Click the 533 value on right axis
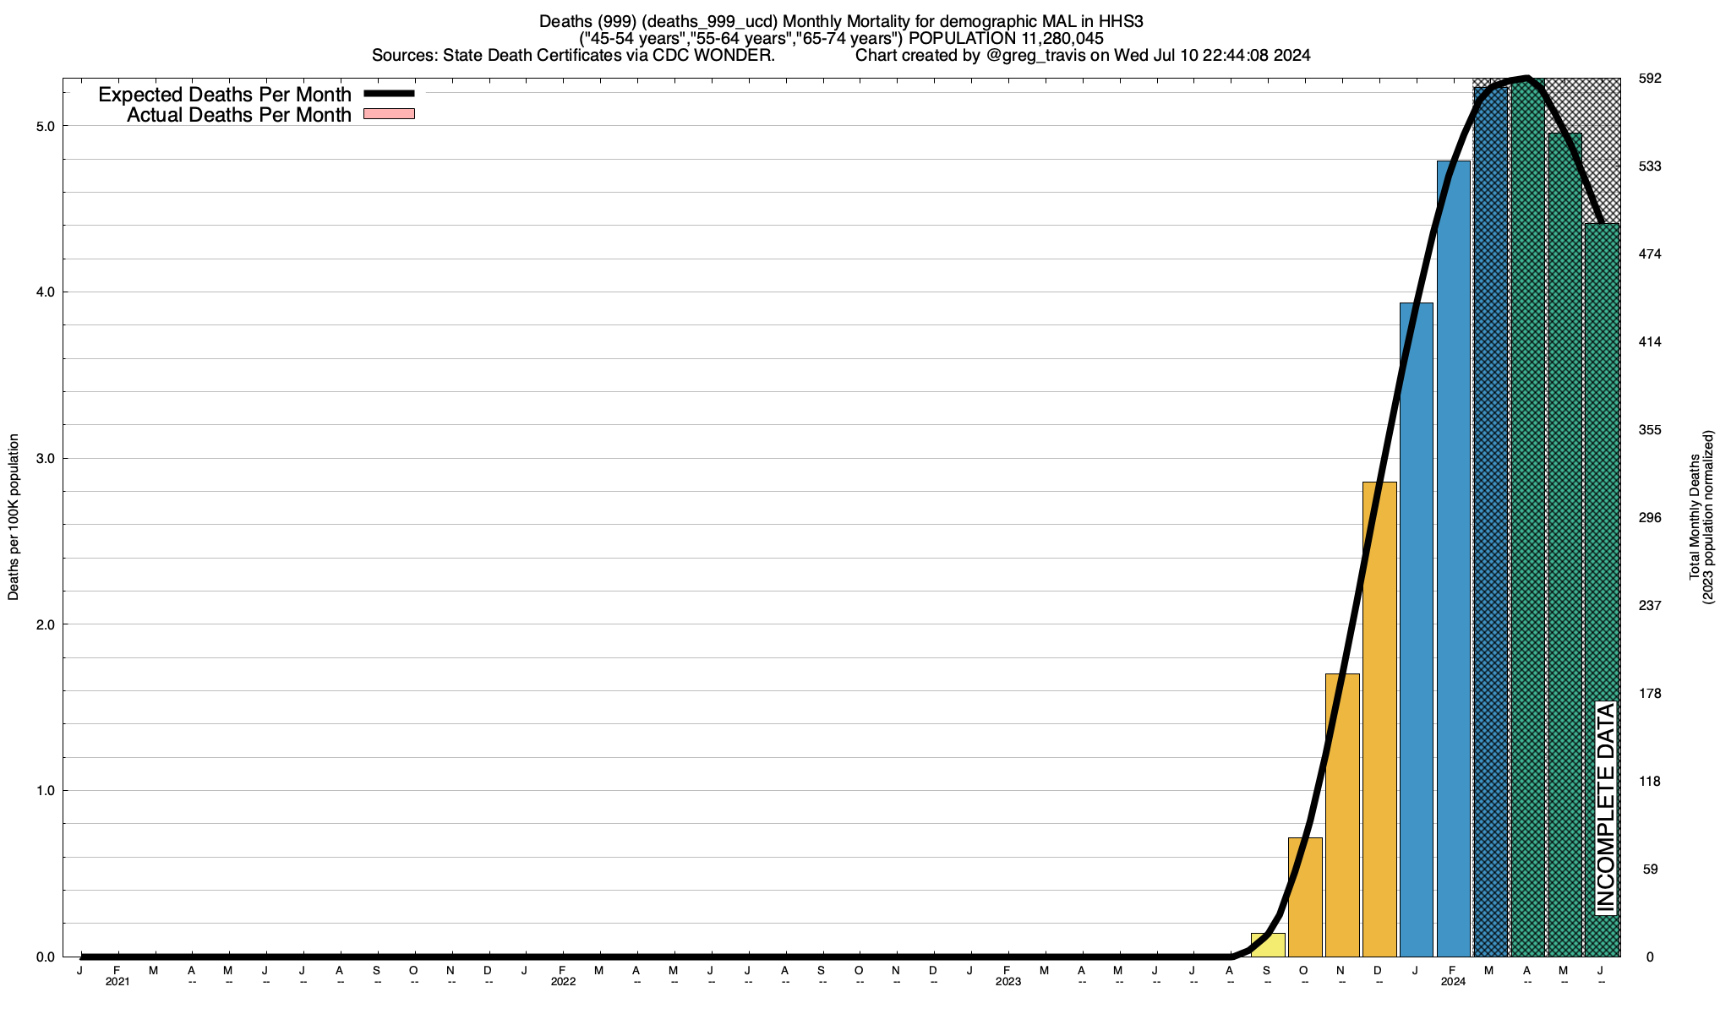This screenshot has height=1014, width=1731. (1650, 166)
